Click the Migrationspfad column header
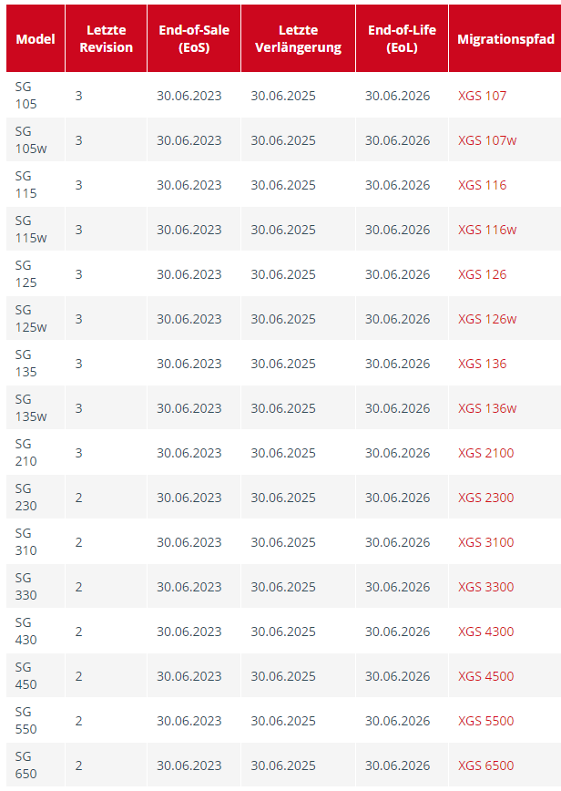The height and width of the screenshot is (791, 561). (505, 39)
